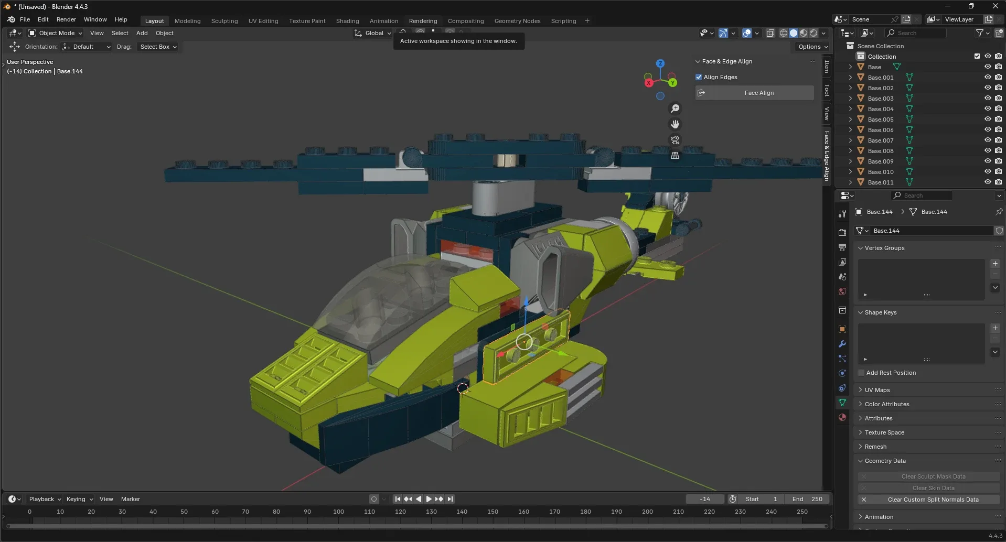Click the pan view hand icon

[x=675, y=124]
